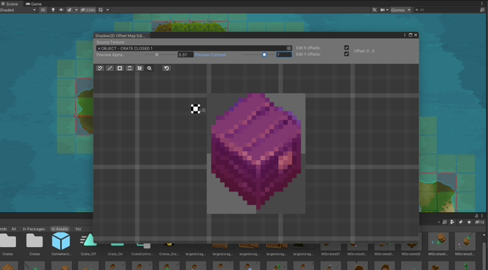
Task: Select the rectangle tool in offset editor
Action: click(119, 68)
